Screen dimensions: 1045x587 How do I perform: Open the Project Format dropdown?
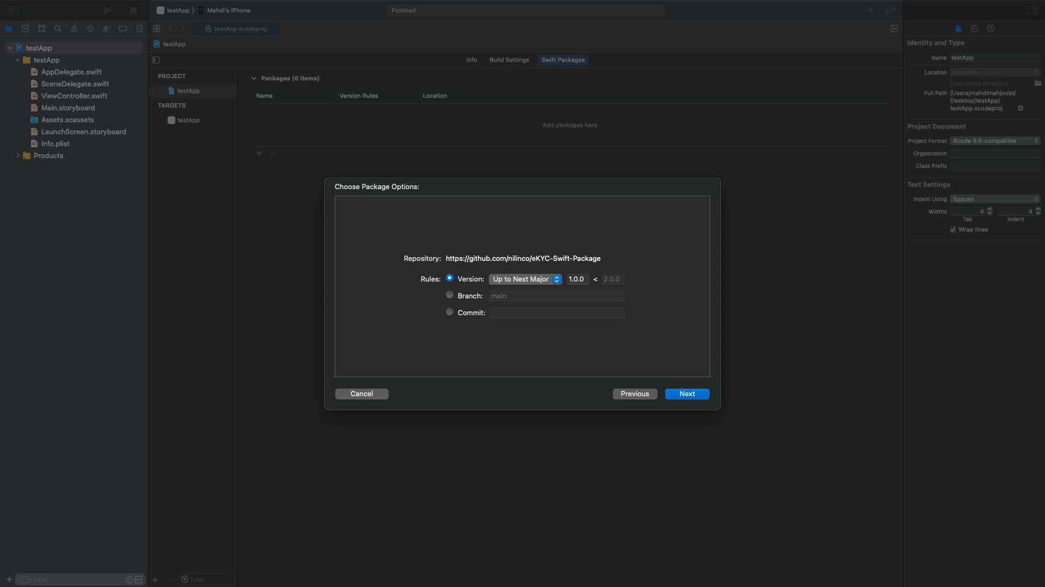[995, 141]
